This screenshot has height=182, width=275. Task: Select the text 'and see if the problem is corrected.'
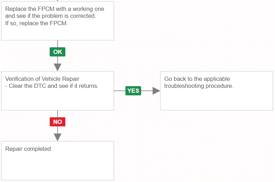coord(51,16)
